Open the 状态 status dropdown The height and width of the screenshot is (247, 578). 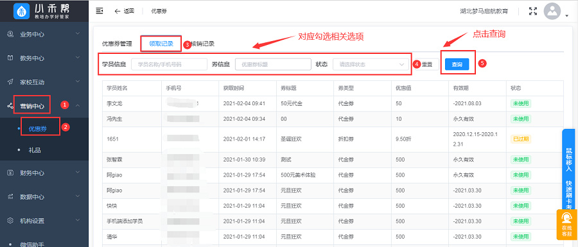click(371, 64)
